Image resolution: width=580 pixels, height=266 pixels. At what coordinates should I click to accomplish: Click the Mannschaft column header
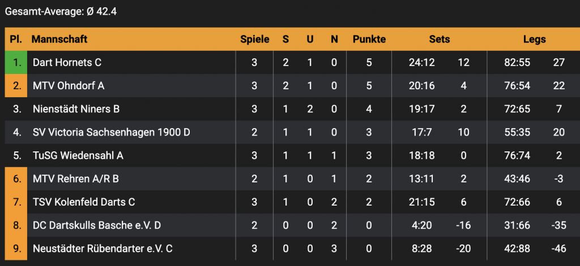click(x=59, y=40)
